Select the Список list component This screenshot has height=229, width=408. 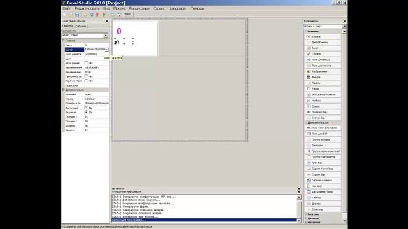[323, 106]
